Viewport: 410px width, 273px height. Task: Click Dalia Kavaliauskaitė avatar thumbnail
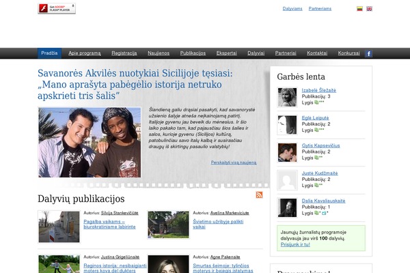coord(287,208)
